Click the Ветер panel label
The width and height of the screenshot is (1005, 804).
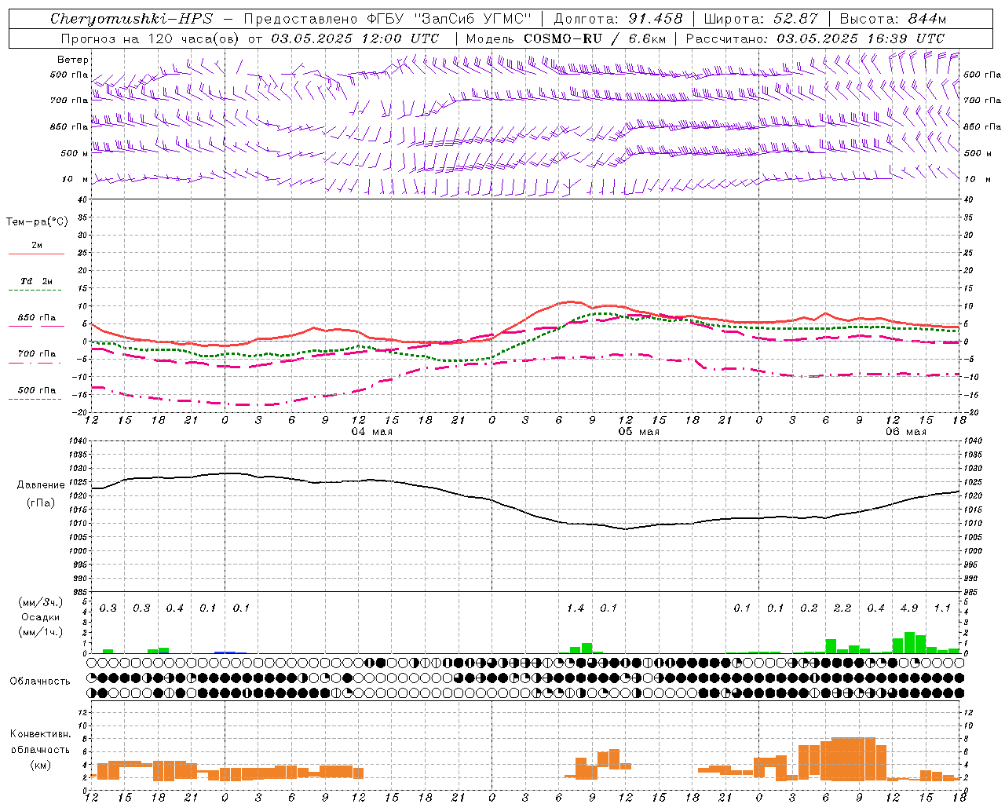click(x=73, y=60)
